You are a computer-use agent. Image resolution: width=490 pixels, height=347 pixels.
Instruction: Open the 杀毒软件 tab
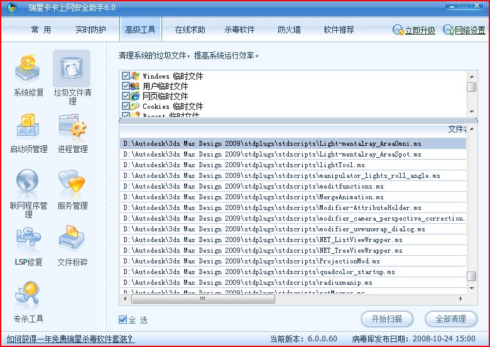click(x=239, y=30)
